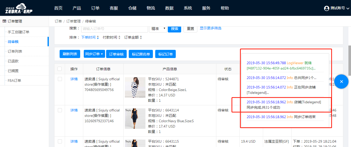Expand the 测试账号 account menu arrow
This screenshot has width=351, height=147.
pos(348,8)
